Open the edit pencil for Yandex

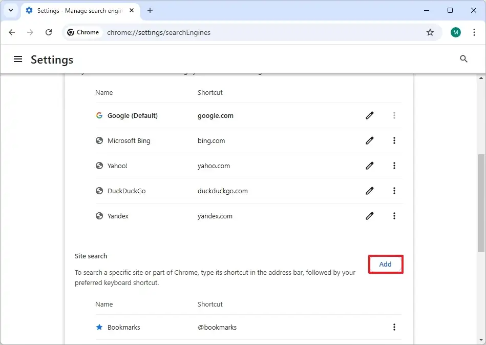tap(370, 216)
